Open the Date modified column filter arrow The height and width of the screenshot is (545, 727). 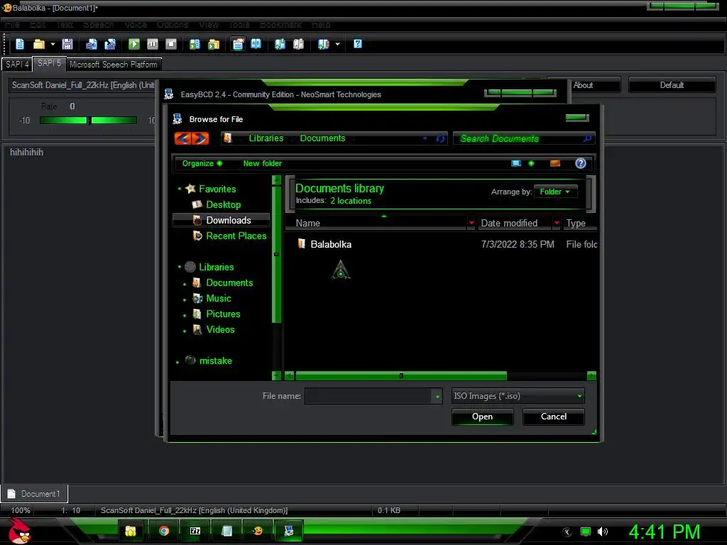point(557,224)
